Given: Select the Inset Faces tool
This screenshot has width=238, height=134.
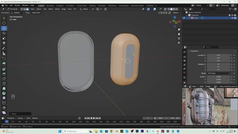Looking at the screenshot, I should coord(4,69).
